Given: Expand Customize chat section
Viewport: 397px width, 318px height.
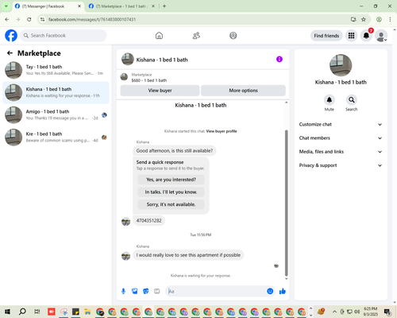Looking at the screenshot, I should tap(341, 124).
